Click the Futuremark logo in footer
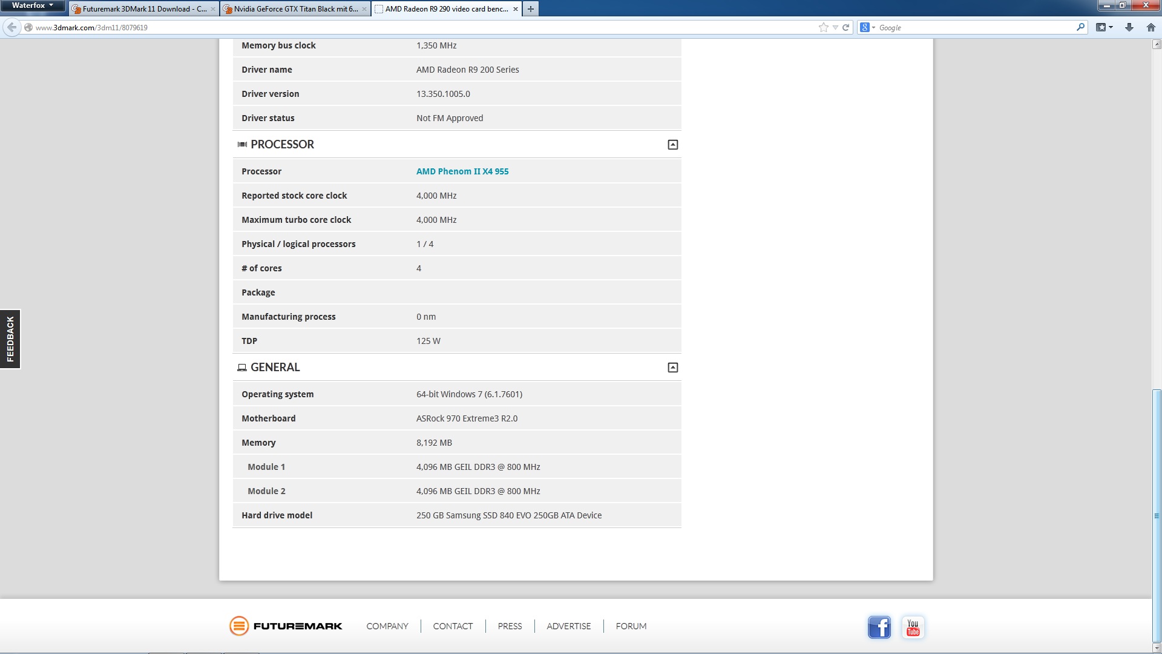The image size is (1162, 654). pos(286,626)
